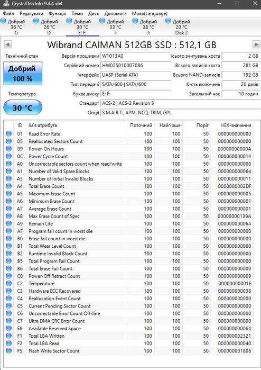Click the interface field UASP (Serial ATA)
Screen dimensions: 261x370
point(136,75)
